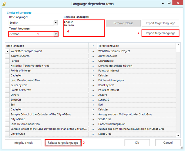Select row indicator for WebOffice Sample Project
The height and width of the screenshot is (151, 185).
(x=8, y=51)
